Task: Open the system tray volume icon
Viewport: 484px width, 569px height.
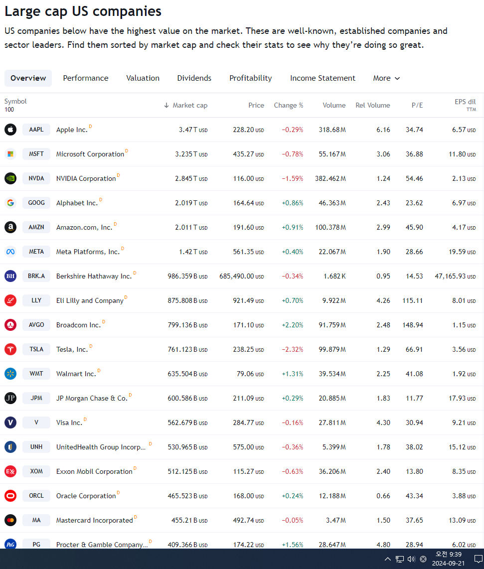Action: pos(411,559)
